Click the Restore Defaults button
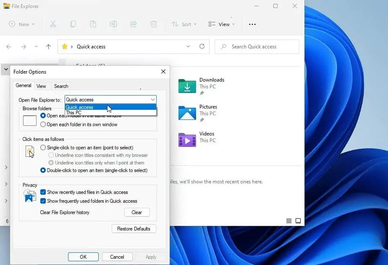388x265 pixels. [x=134, y=229]
